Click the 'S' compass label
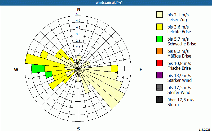The image size is (212, 132). coord(78,129)
